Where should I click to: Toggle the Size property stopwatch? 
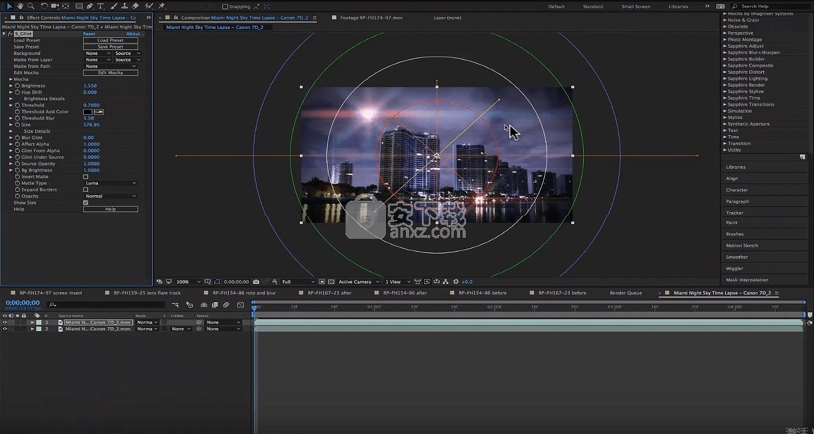point(18,124)
